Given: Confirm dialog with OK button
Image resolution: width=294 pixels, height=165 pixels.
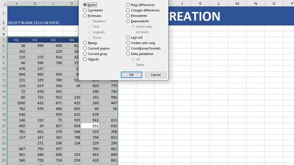Looking at the screenshot, I should click(x=131, y=75).
